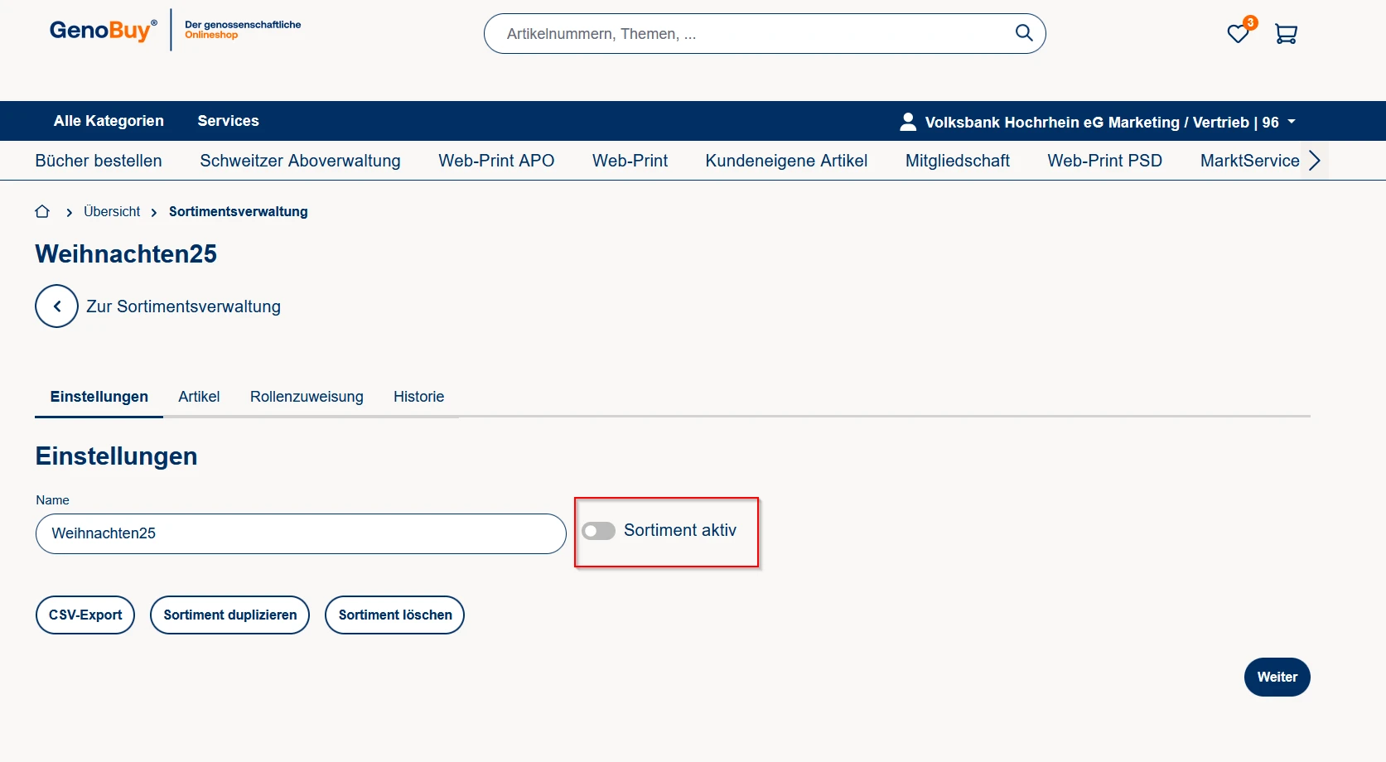Image resolution: width=1386 pixels, height=762 pixels.
Task: Toggle the Sortiment aktiv switch
Action: coord(598,531)
